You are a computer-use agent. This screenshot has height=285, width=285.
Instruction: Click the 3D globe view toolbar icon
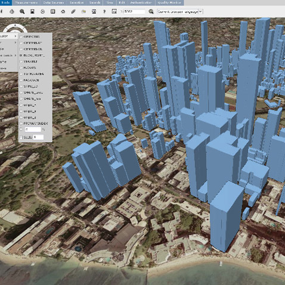pos(12,11)
